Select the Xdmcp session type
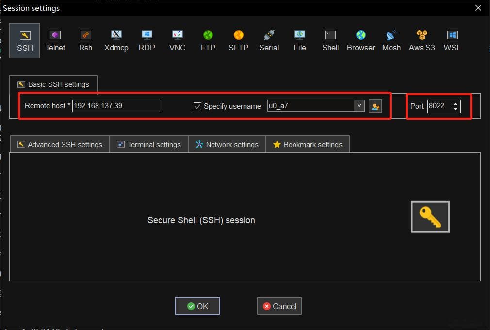Image resolution: width=490 pixels, height=330 pixels. click(116, 41)
